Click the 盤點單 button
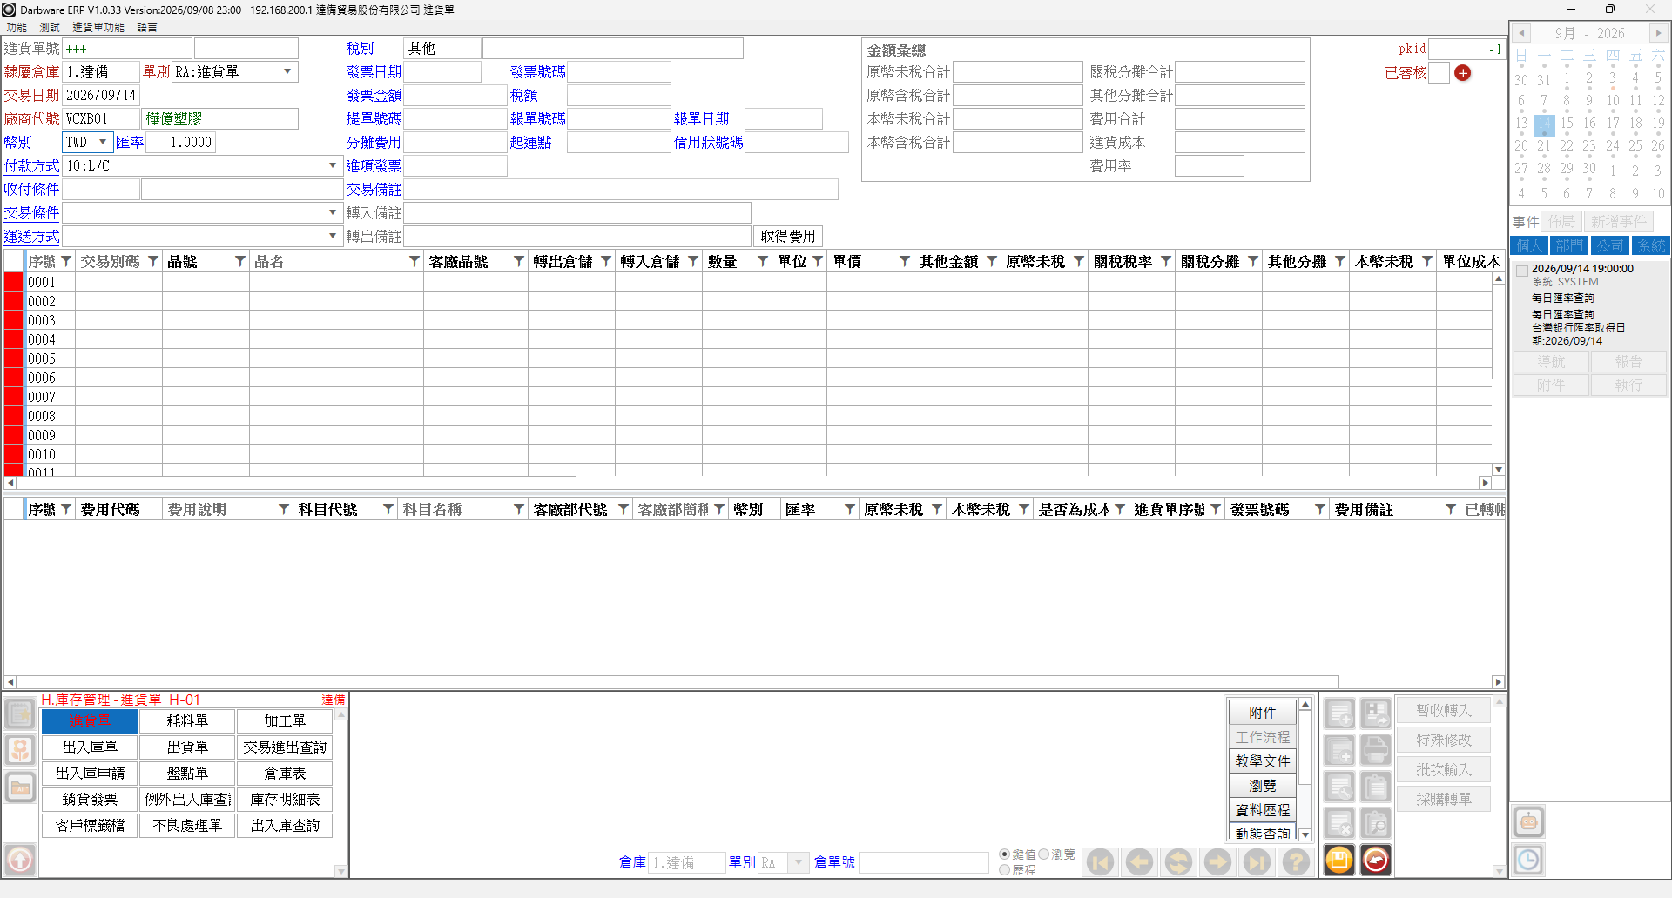 [187, 774]
